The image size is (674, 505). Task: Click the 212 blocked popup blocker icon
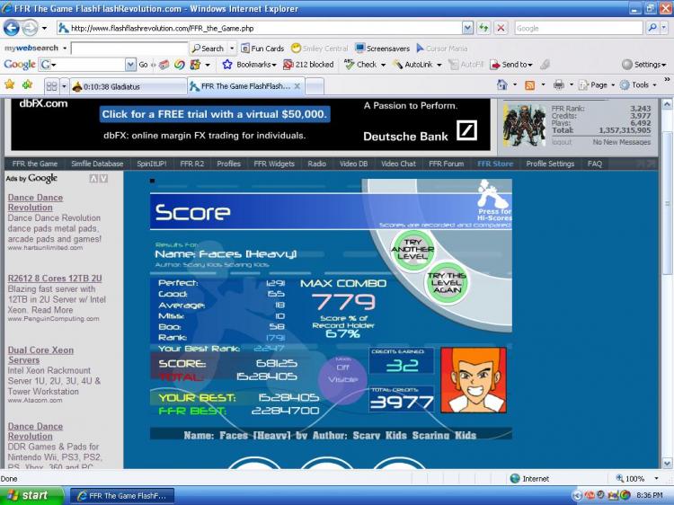(288, 65)
